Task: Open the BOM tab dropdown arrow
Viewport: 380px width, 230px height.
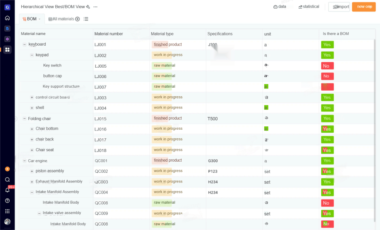Action: tap(39, 19)
